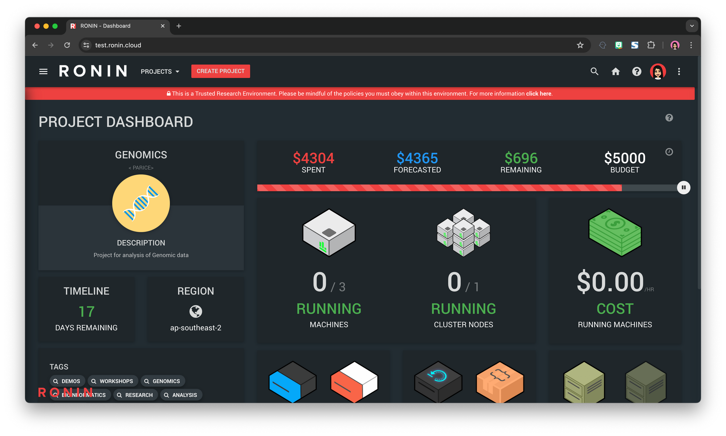Toggle the budget pause button
Image resolution: width=726 pixels, height=436 pixels.
[684, 188]
